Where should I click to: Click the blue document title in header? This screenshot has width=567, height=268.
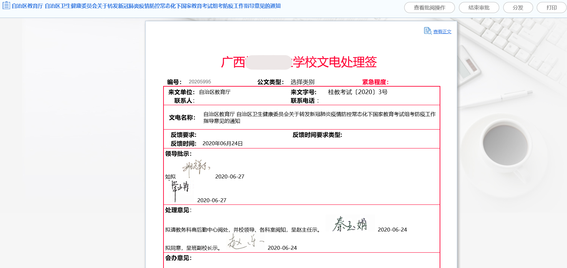tap(146, 6)
